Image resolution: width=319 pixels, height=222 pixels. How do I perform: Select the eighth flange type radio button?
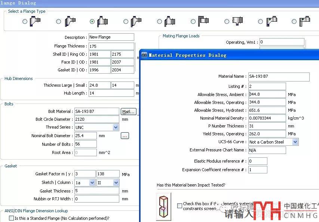(260, 22)
